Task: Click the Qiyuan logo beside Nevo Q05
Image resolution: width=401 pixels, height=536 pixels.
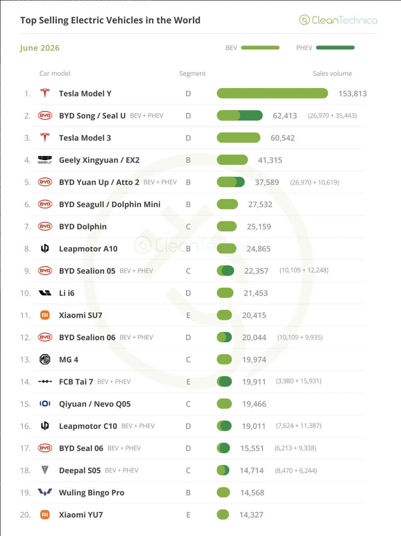Action: point(45,404)
